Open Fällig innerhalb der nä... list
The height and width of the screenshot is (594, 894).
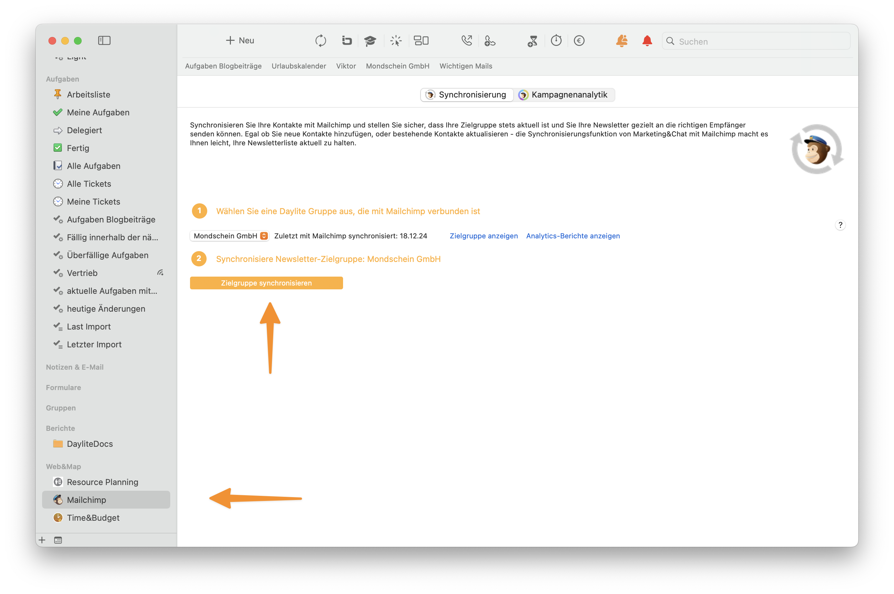[106, 237]
